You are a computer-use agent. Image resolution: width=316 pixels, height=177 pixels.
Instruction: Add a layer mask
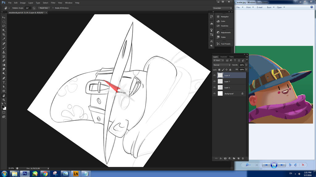[225, 158]
